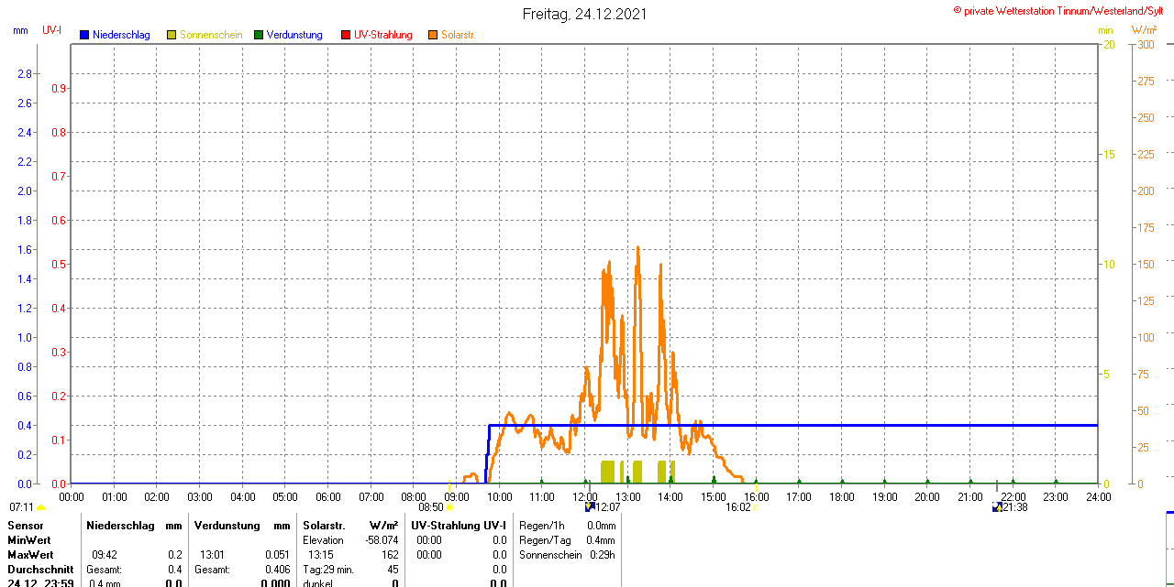Click the green Verdunstung legend square

tap(259, 35)
